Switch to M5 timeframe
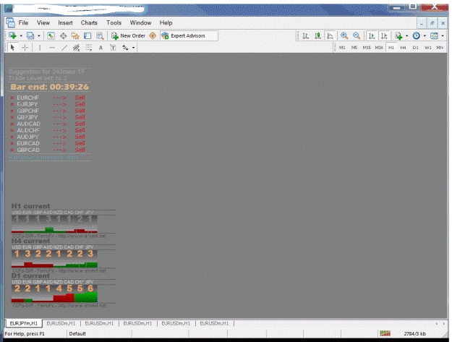Viewport: 452px width, 342px height. [x=354, y=48]
